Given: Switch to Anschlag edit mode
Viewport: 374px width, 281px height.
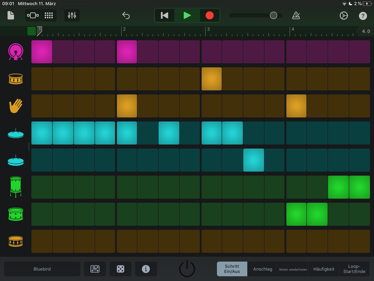Looking at the screenshot, I should click(263, 269).
